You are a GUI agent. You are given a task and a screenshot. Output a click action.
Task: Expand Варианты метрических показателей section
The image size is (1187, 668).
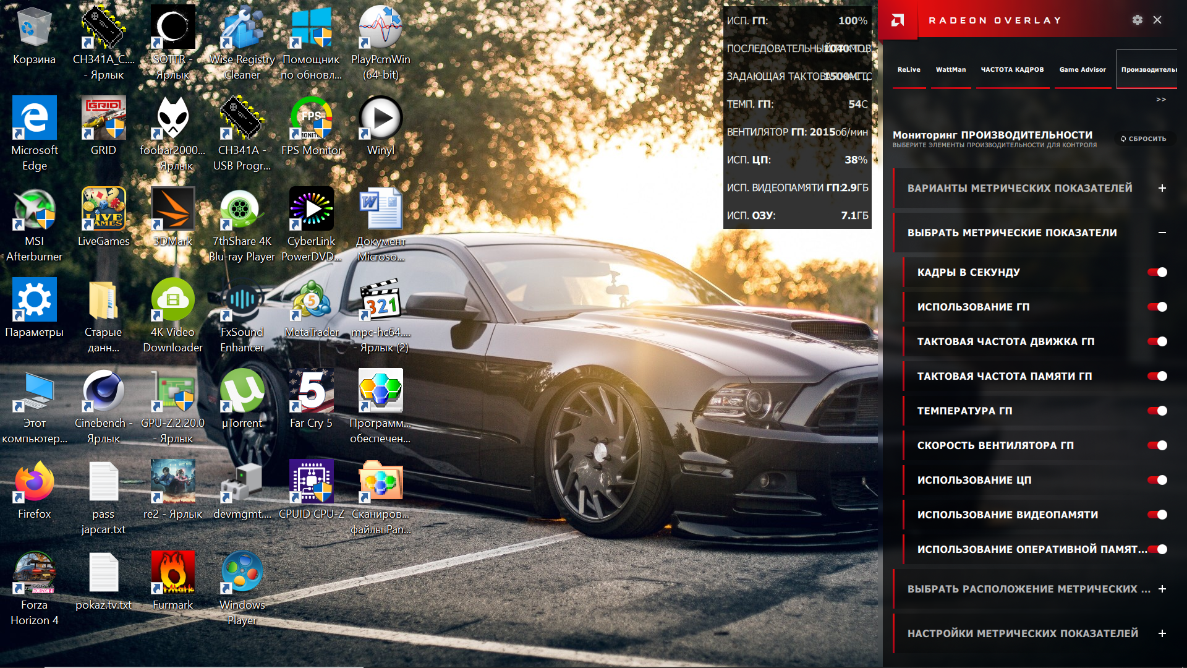pyautogui.click(x=1162, y=188)
